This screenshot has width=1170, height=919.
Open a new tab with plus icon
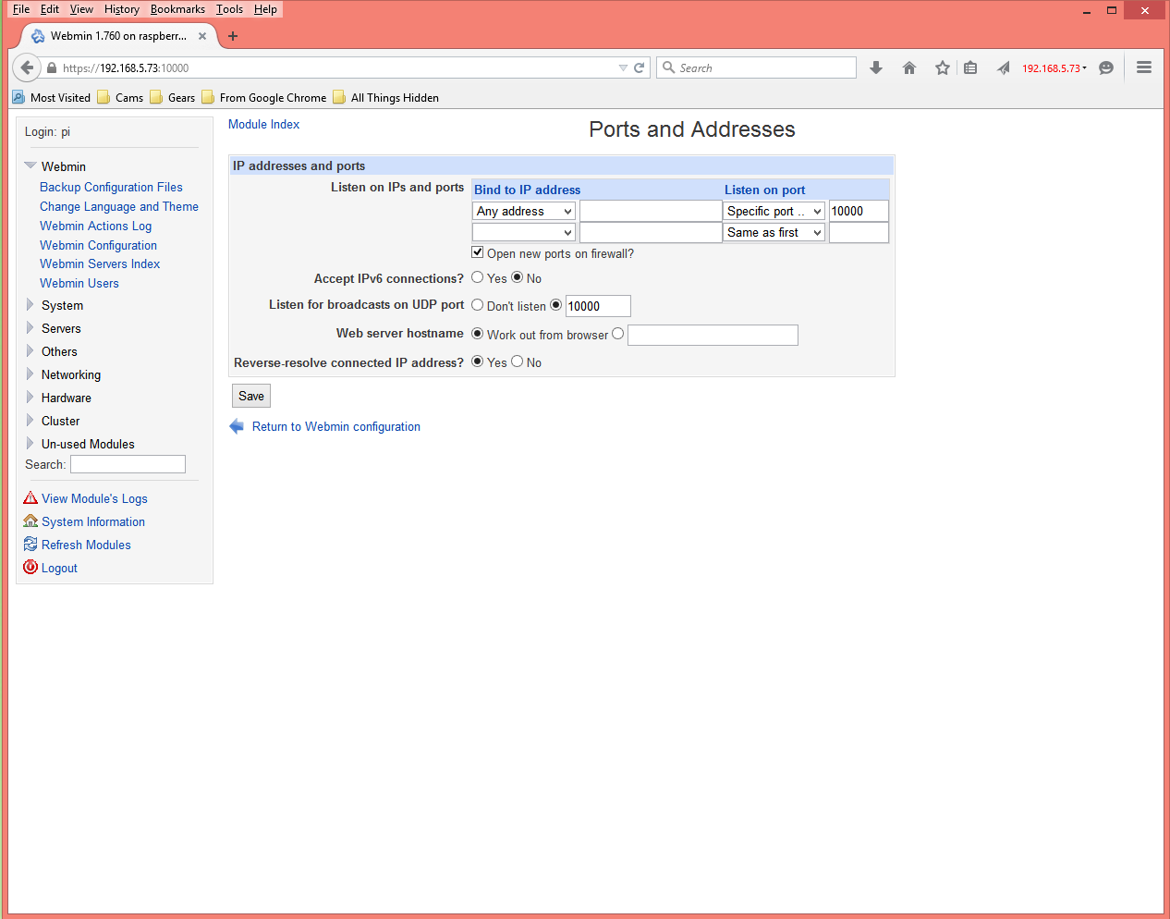pyautogui.click(x=233, y=36)
